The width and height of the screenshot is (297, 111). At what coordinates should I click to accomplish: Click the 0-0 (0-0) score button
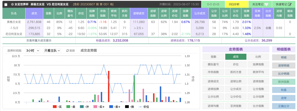pyautogui.click(x=213, y=4)
